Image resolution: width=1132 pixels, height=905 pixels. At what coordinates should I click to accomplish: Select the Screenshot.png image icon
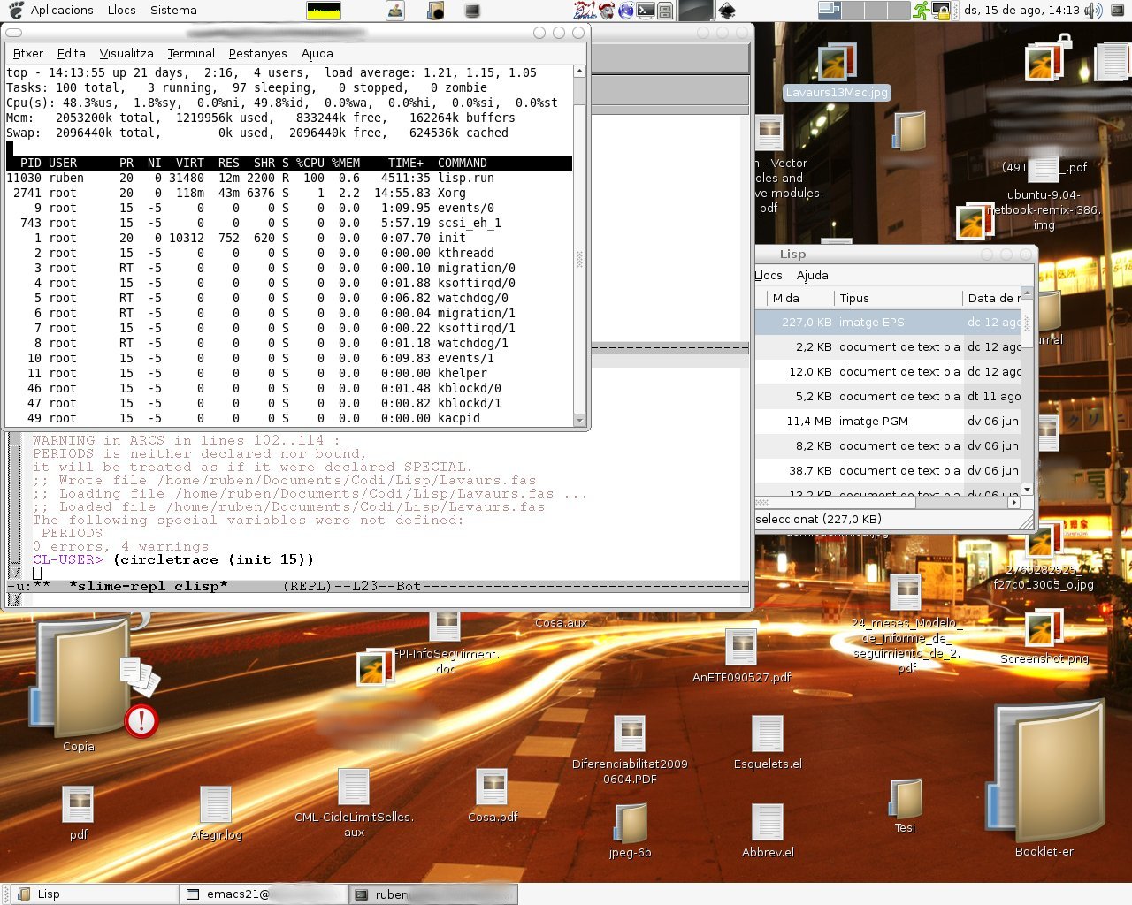pyautogui.click(x=1044, y=628)
